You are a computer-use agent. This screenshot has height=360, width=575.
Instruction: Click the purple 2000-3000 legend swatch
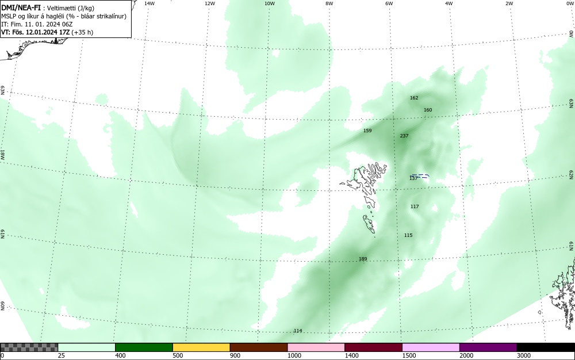488,347
